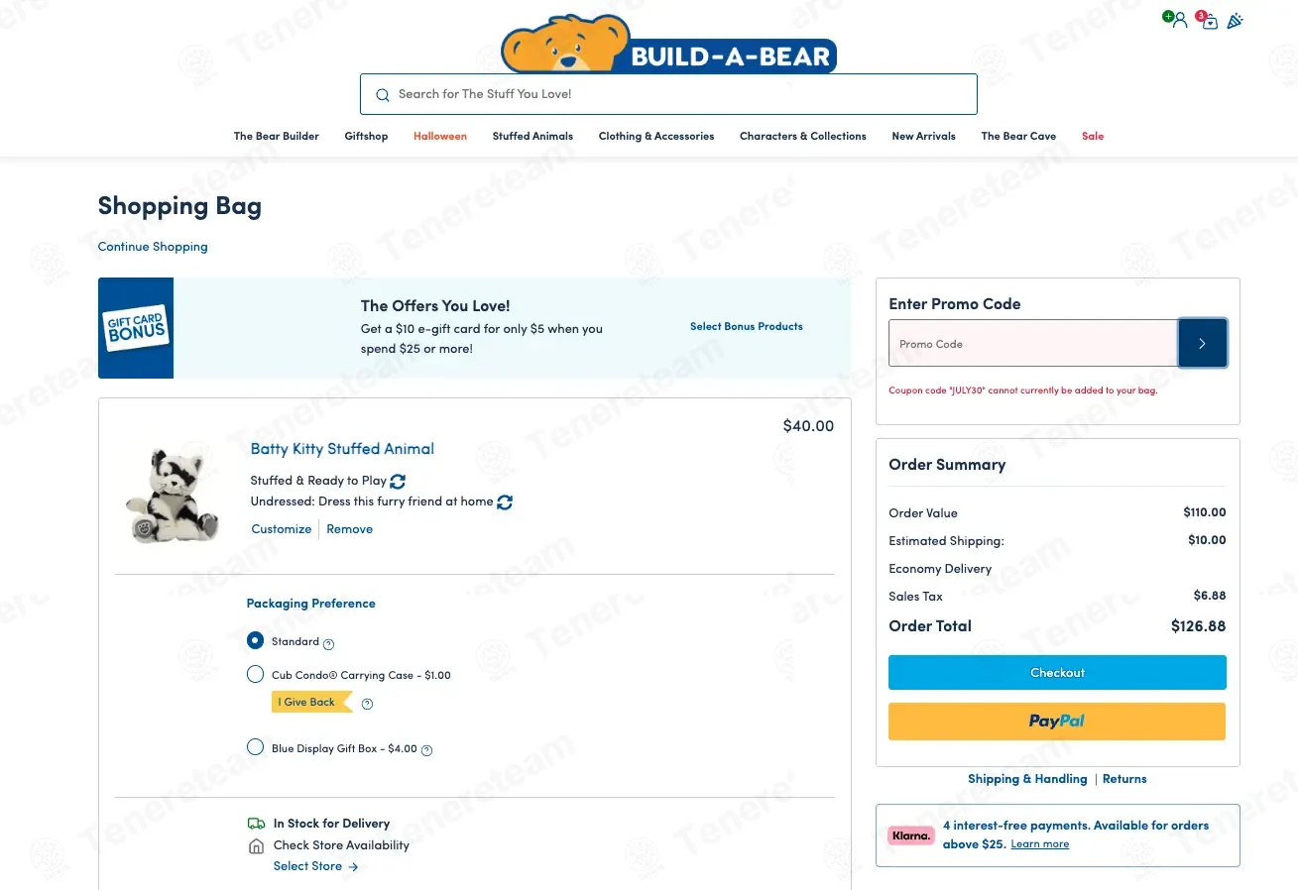Click Select Bonus Products link

747,326
